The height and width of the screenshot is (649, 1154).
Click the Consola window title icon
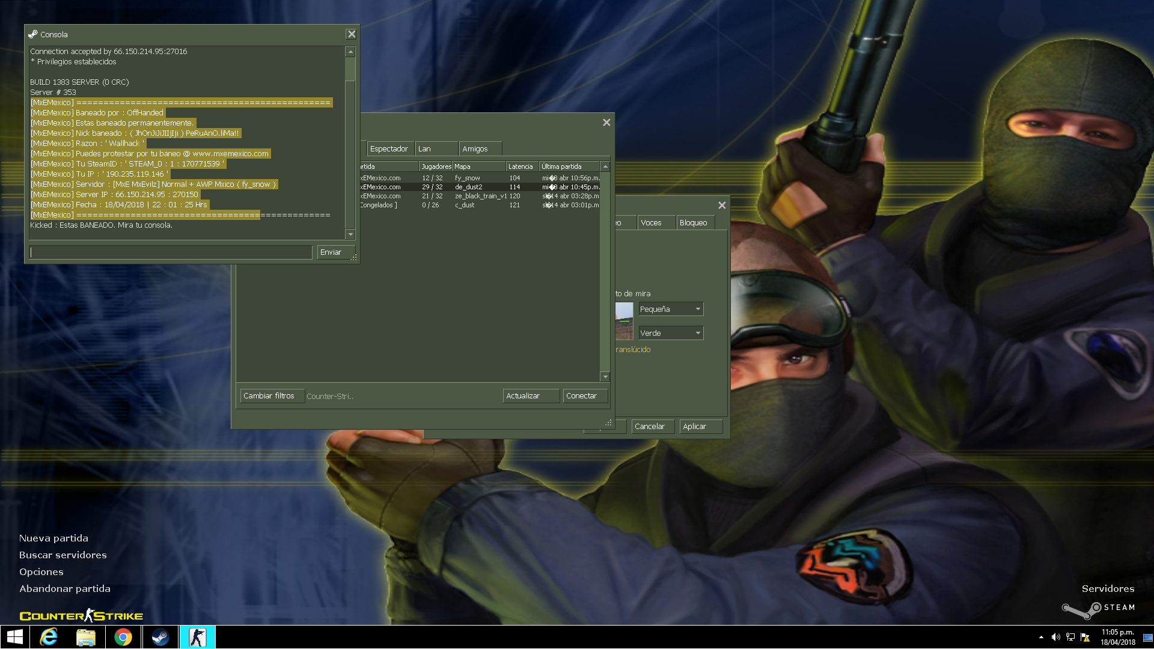[32, 35]
